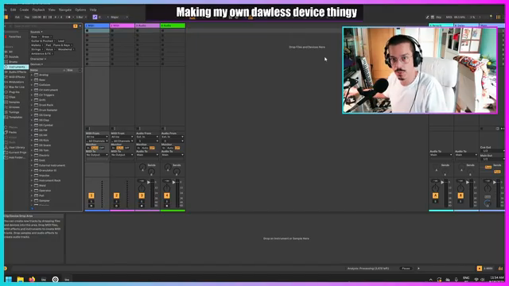Click the orange browser filter icon
Viewport: 509px width, 286px height.
pyautogui.click(x=76, y=26)
